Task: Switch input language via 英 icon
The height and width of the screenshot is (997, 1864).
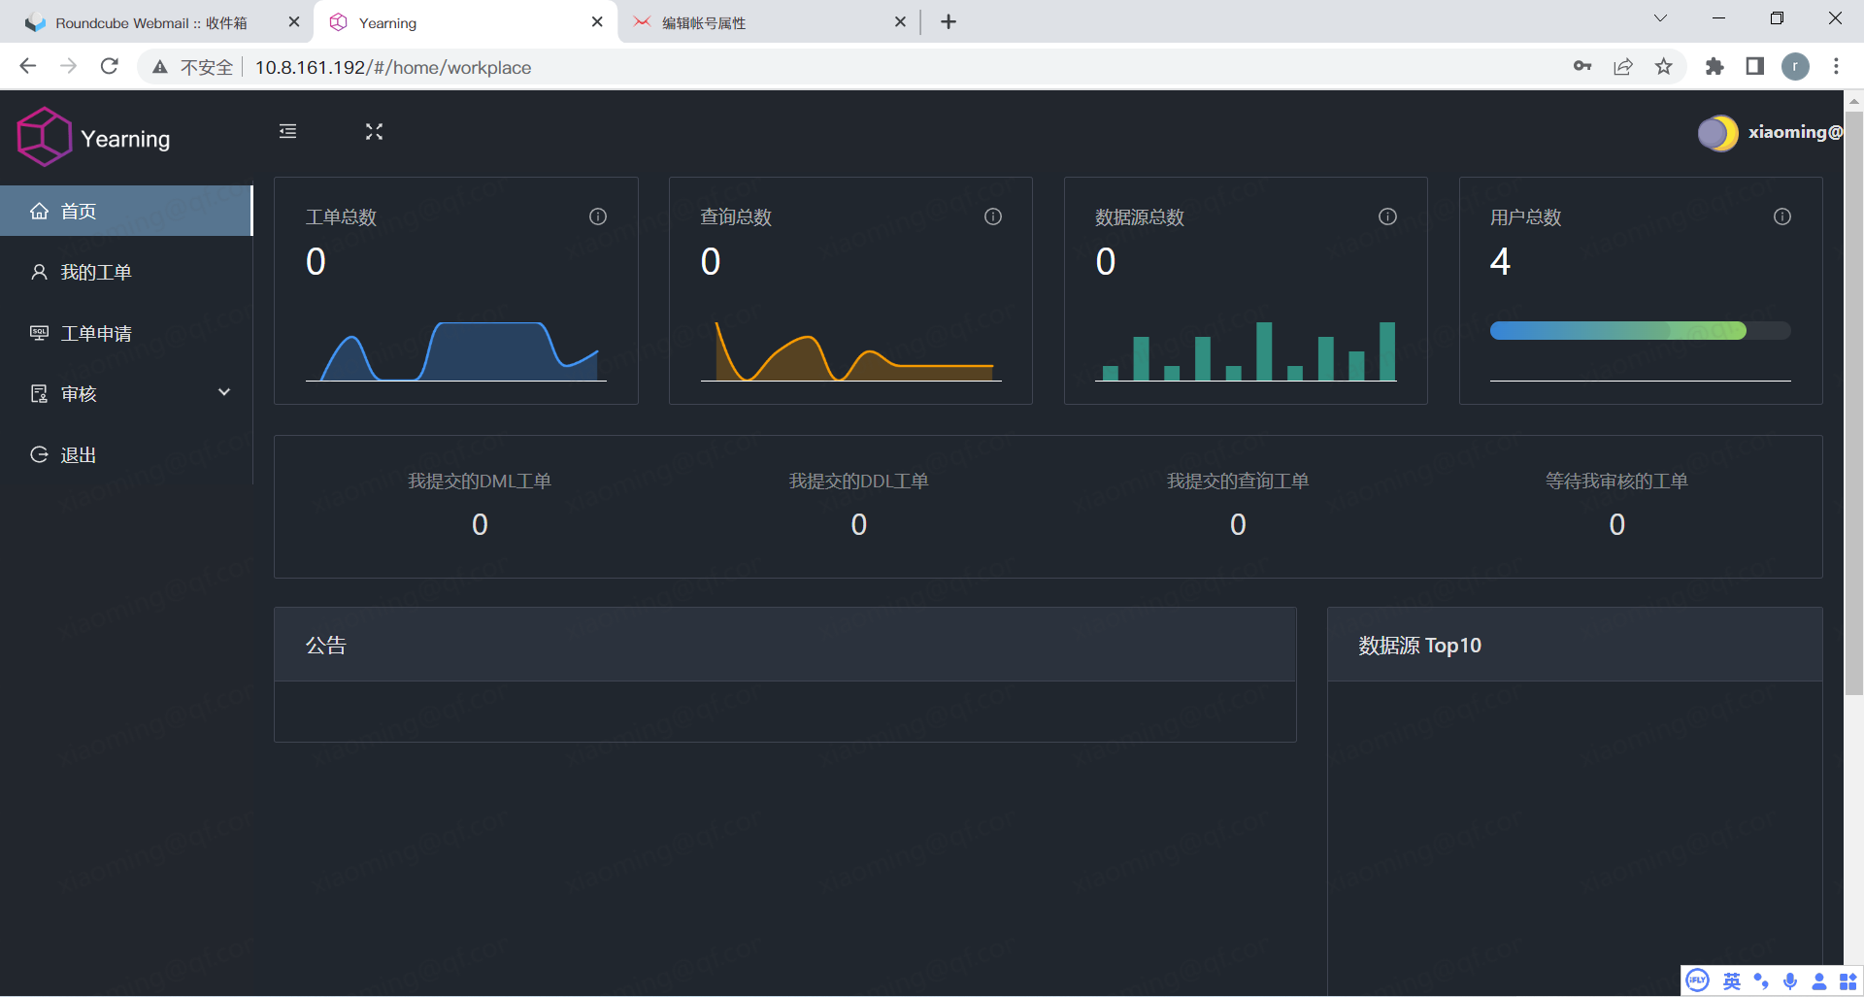Action: coord(1732,981)
